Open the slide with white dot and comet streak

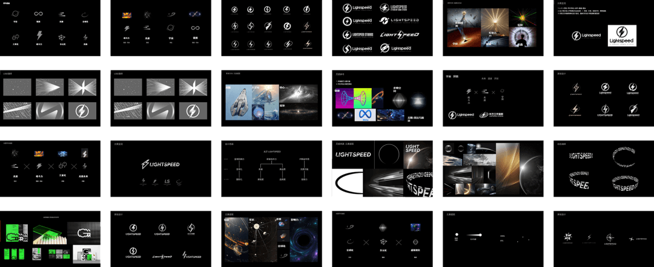pos(493,239)
